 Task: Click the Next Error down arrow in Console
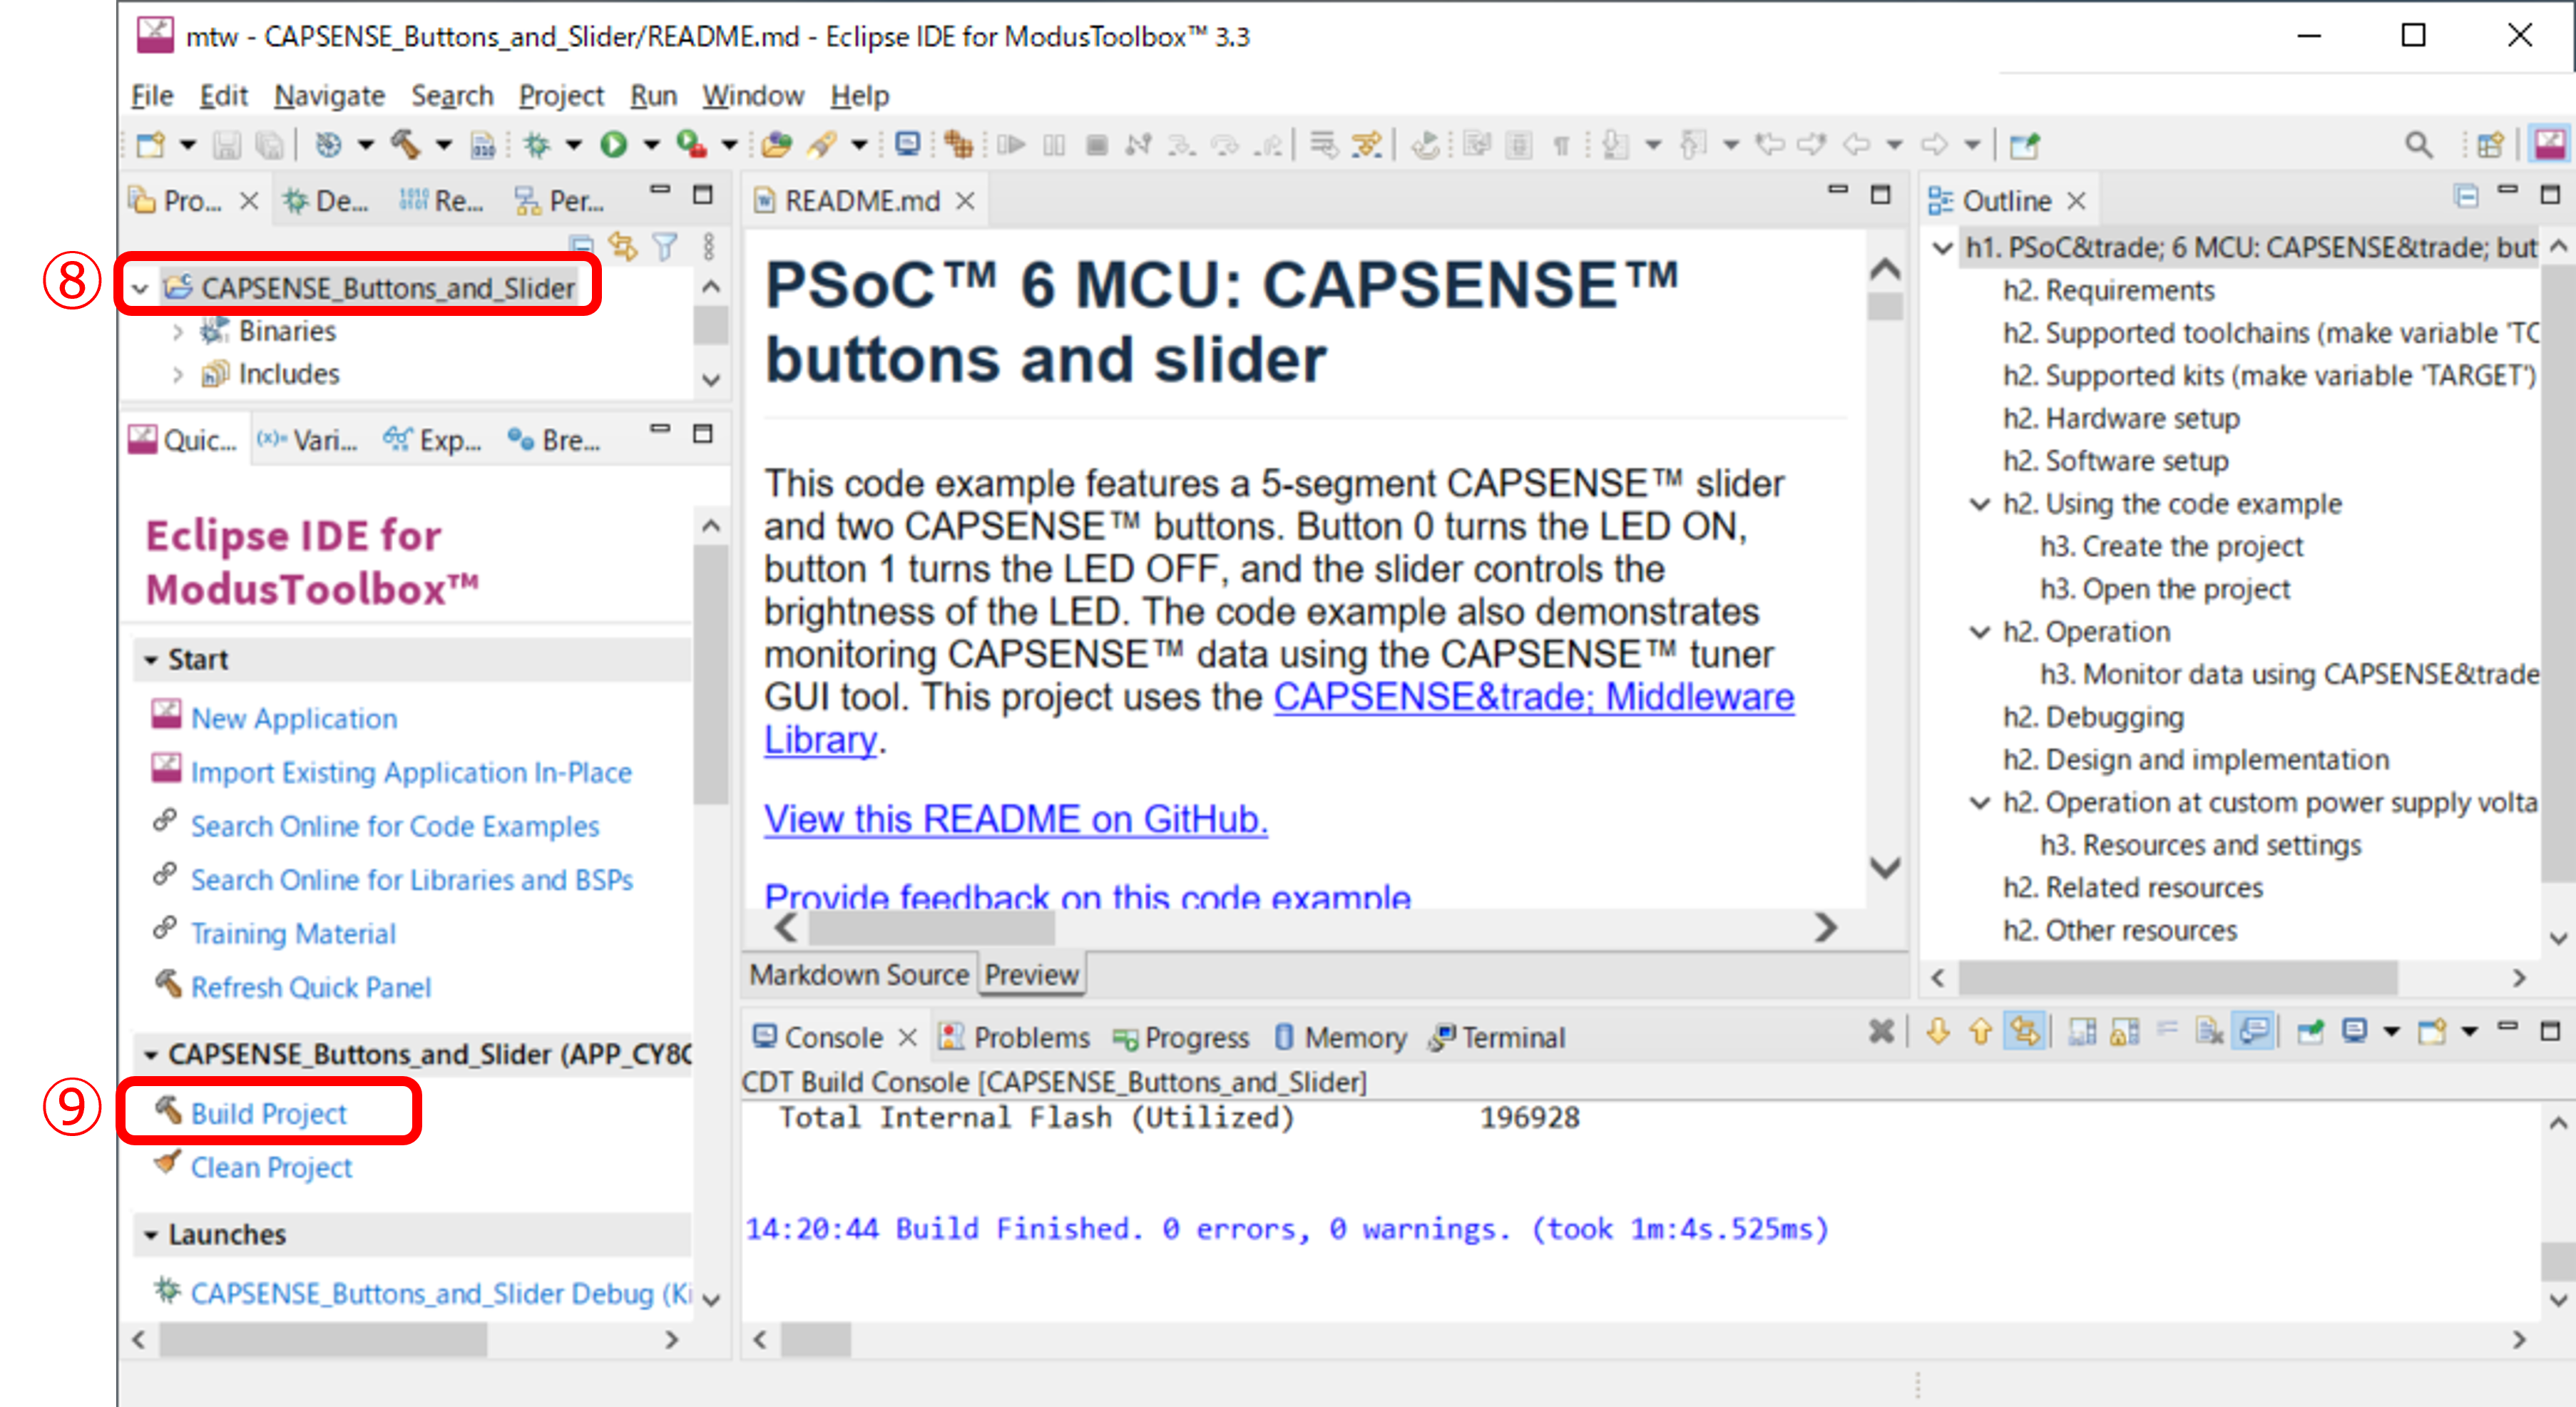tap(1937, 1031)
